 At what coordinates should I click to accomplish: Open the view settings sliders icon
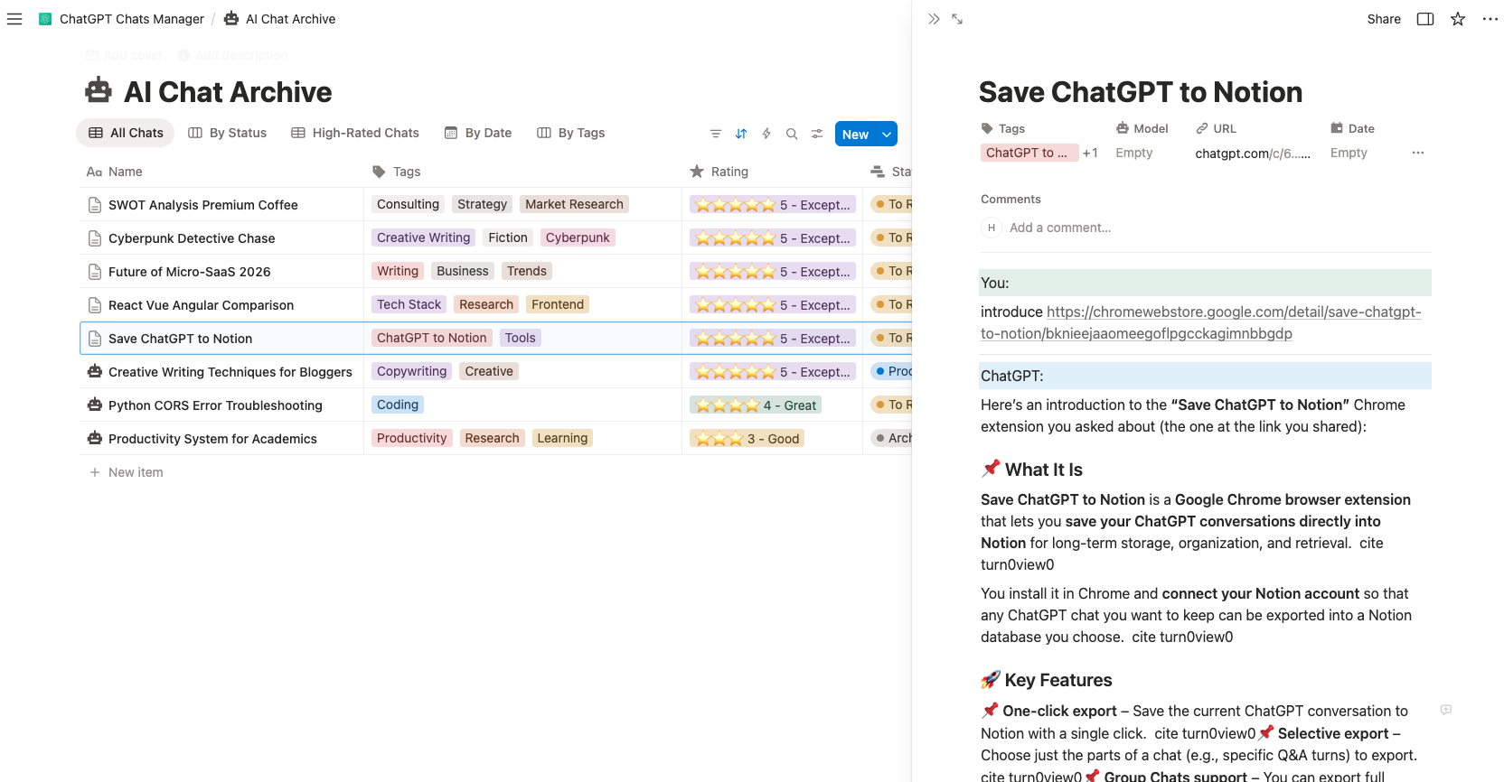pyautogui.click(x=817, y=134)
